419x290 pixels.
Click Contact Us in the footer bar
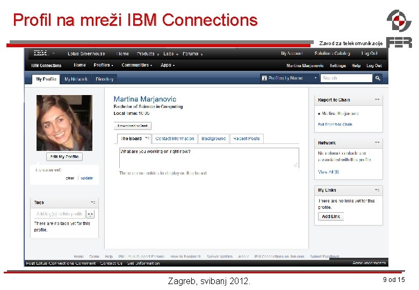tap(111, 263)
